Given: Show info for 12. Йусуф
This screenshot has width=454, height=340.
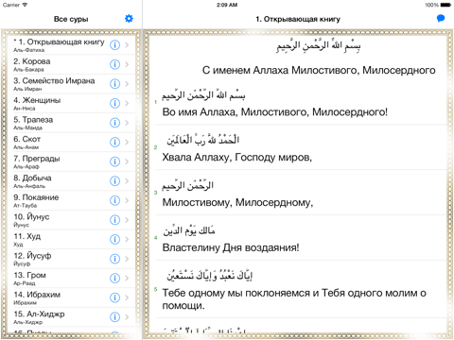Looking at the screenshot, I should [x=114, y=259].
